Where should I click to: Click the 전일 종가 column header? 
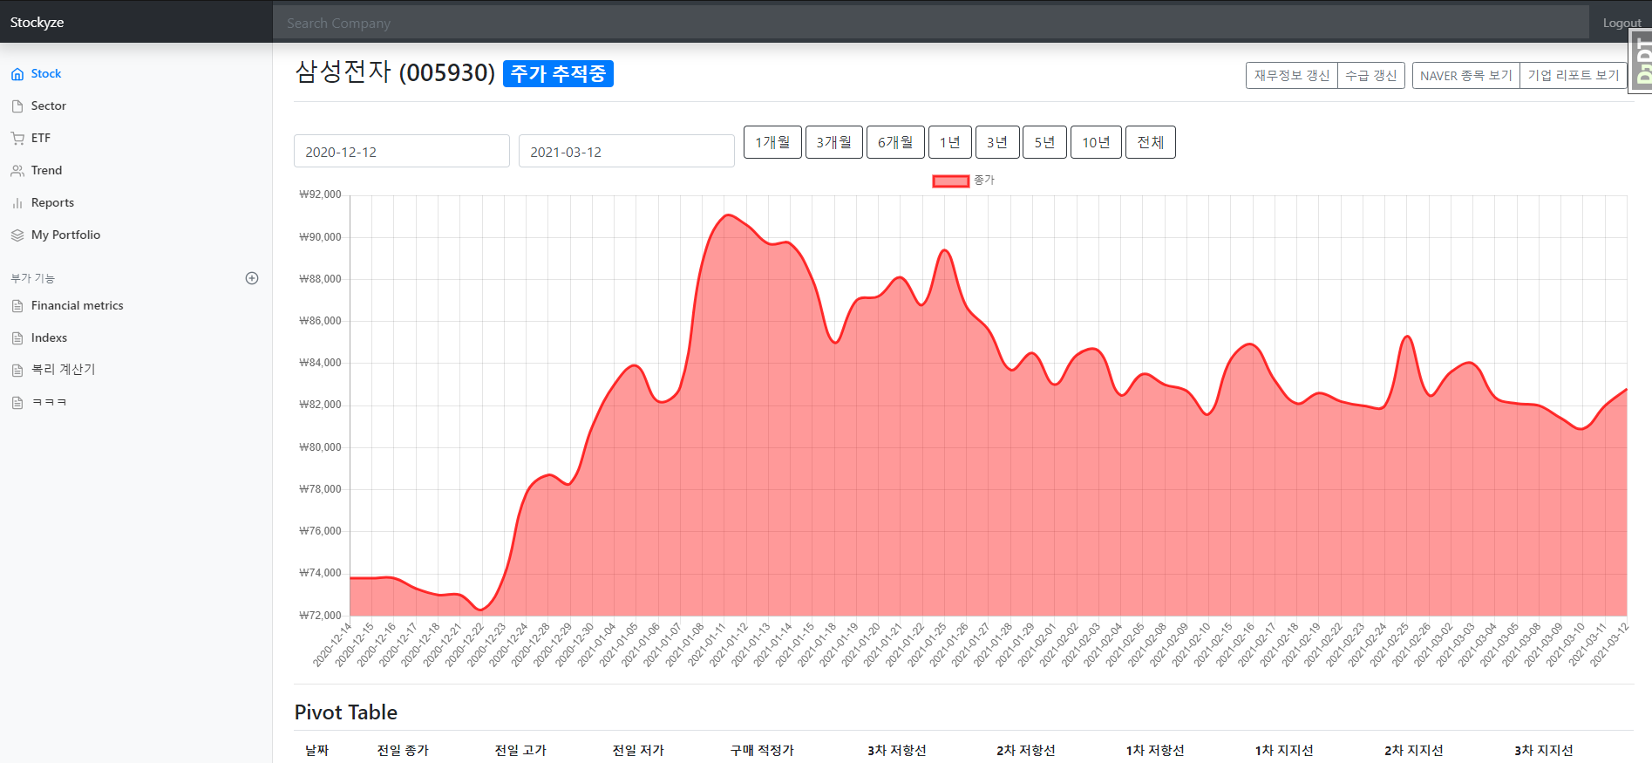403,750
